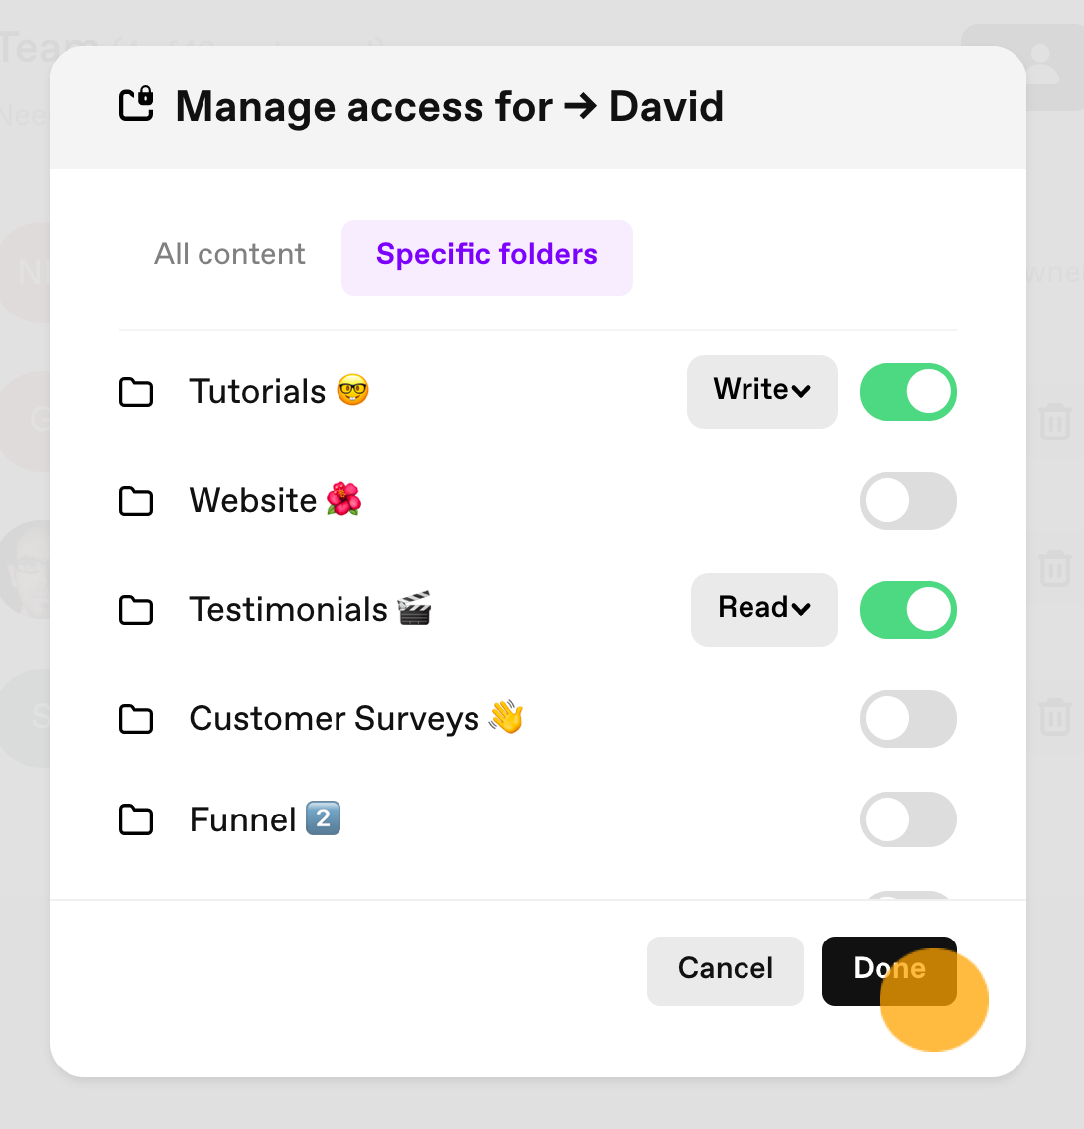Image resolution: width=1084 pixels, height=1129 pixels.
Task: Click the folder icon beside Funnel
Action: click(x=135, y=819)
